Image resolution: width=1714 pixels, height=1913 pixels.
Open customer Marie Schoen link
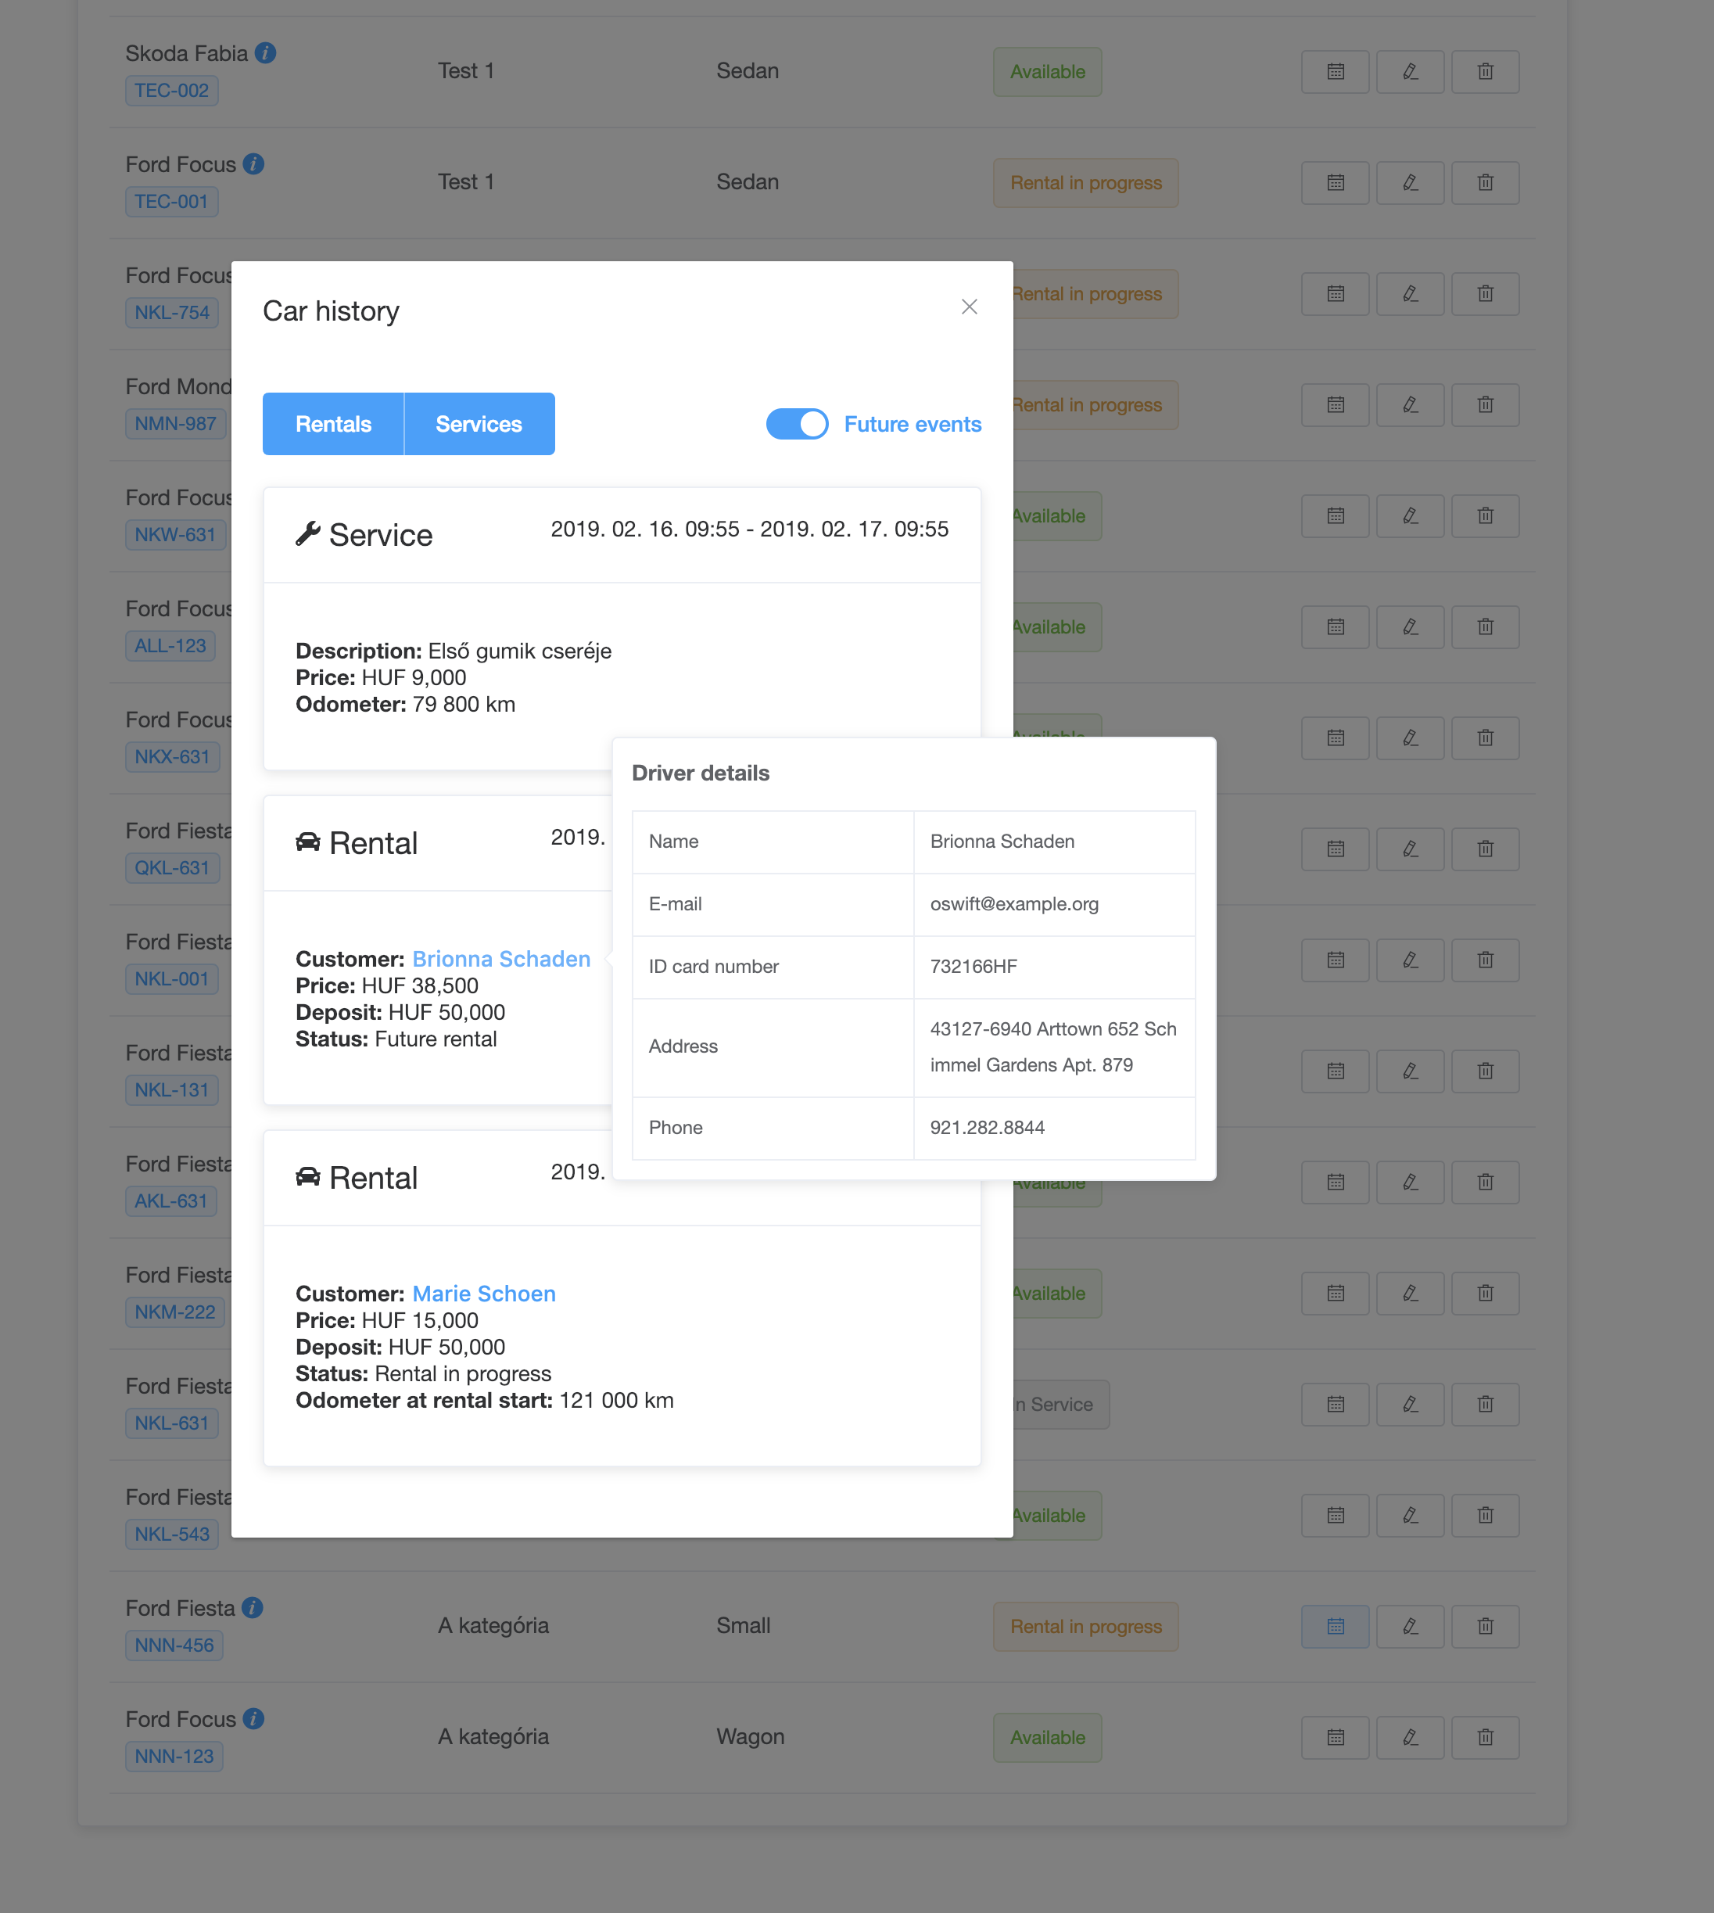click(484, 1294)
